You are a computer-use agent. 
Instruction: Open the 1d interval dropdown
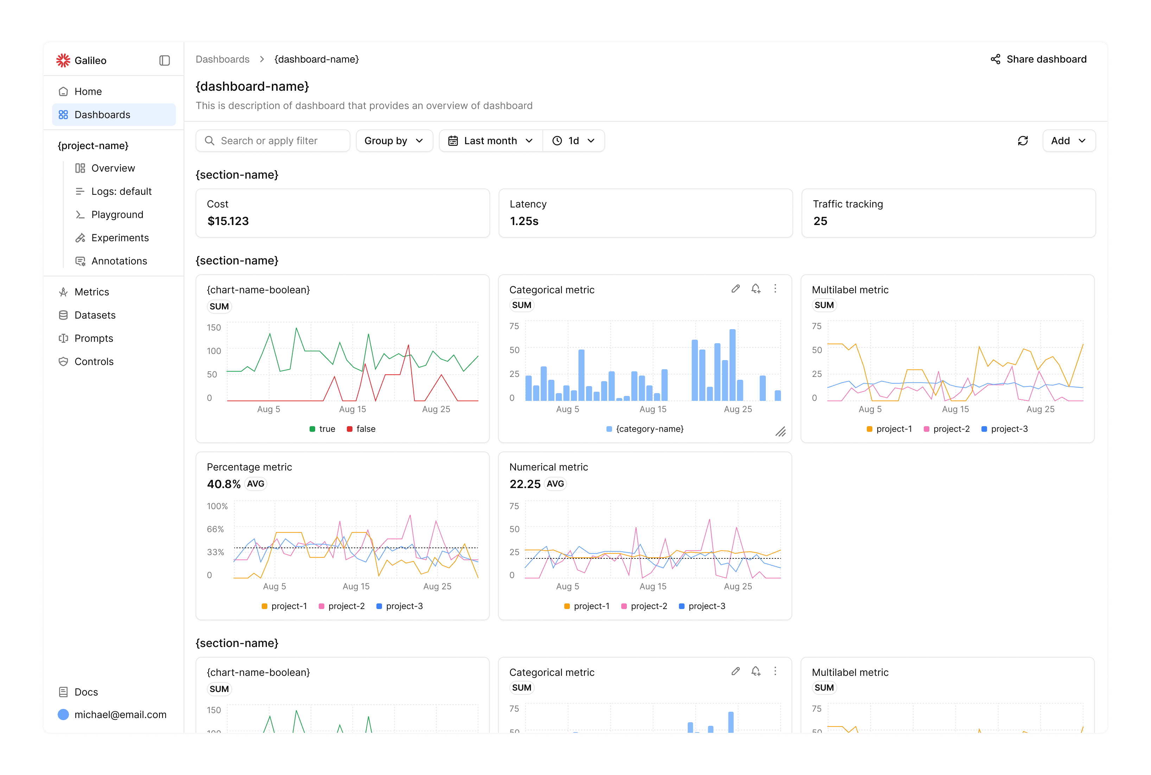[x=573, y=141]
